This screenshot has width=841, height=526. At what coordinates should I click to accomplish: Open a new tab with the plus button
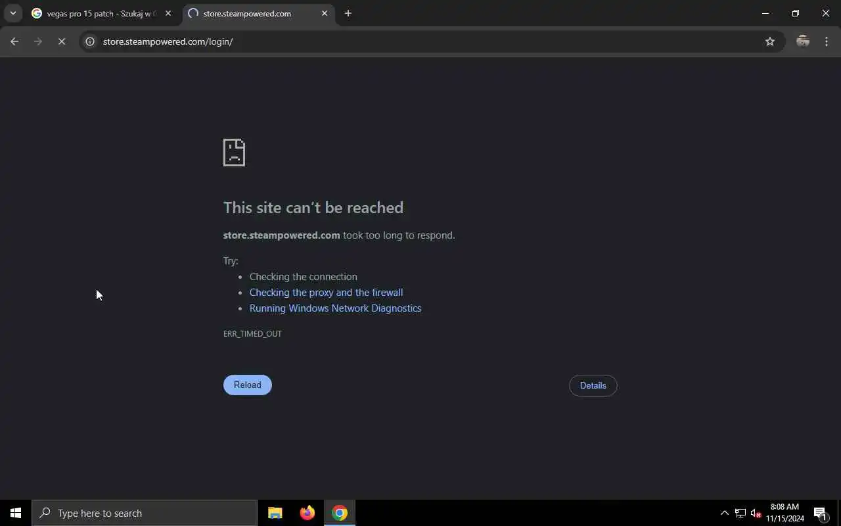348,13
